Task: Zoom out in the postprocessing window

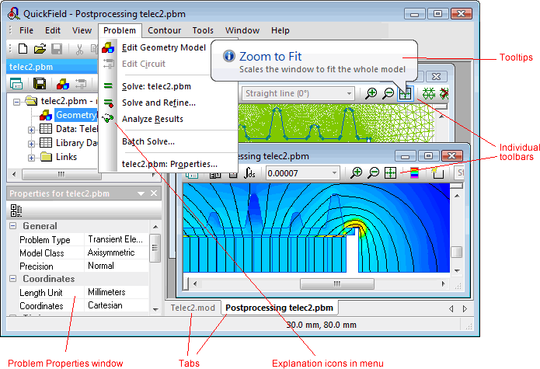Action: (x=373, y=172)
